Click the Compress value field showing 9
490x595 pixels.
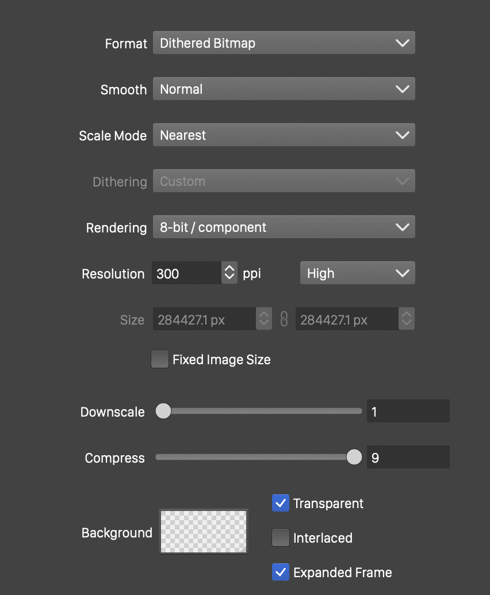tap(408, 457)
